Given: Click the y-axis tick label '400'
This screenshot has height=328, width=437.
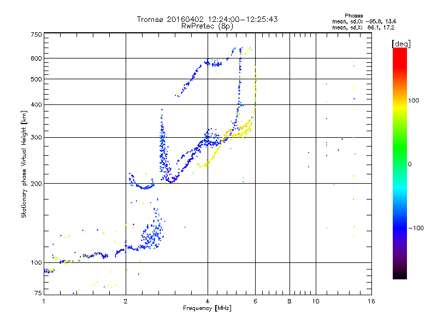Looking at the screenshot, I should click(36, 104).
